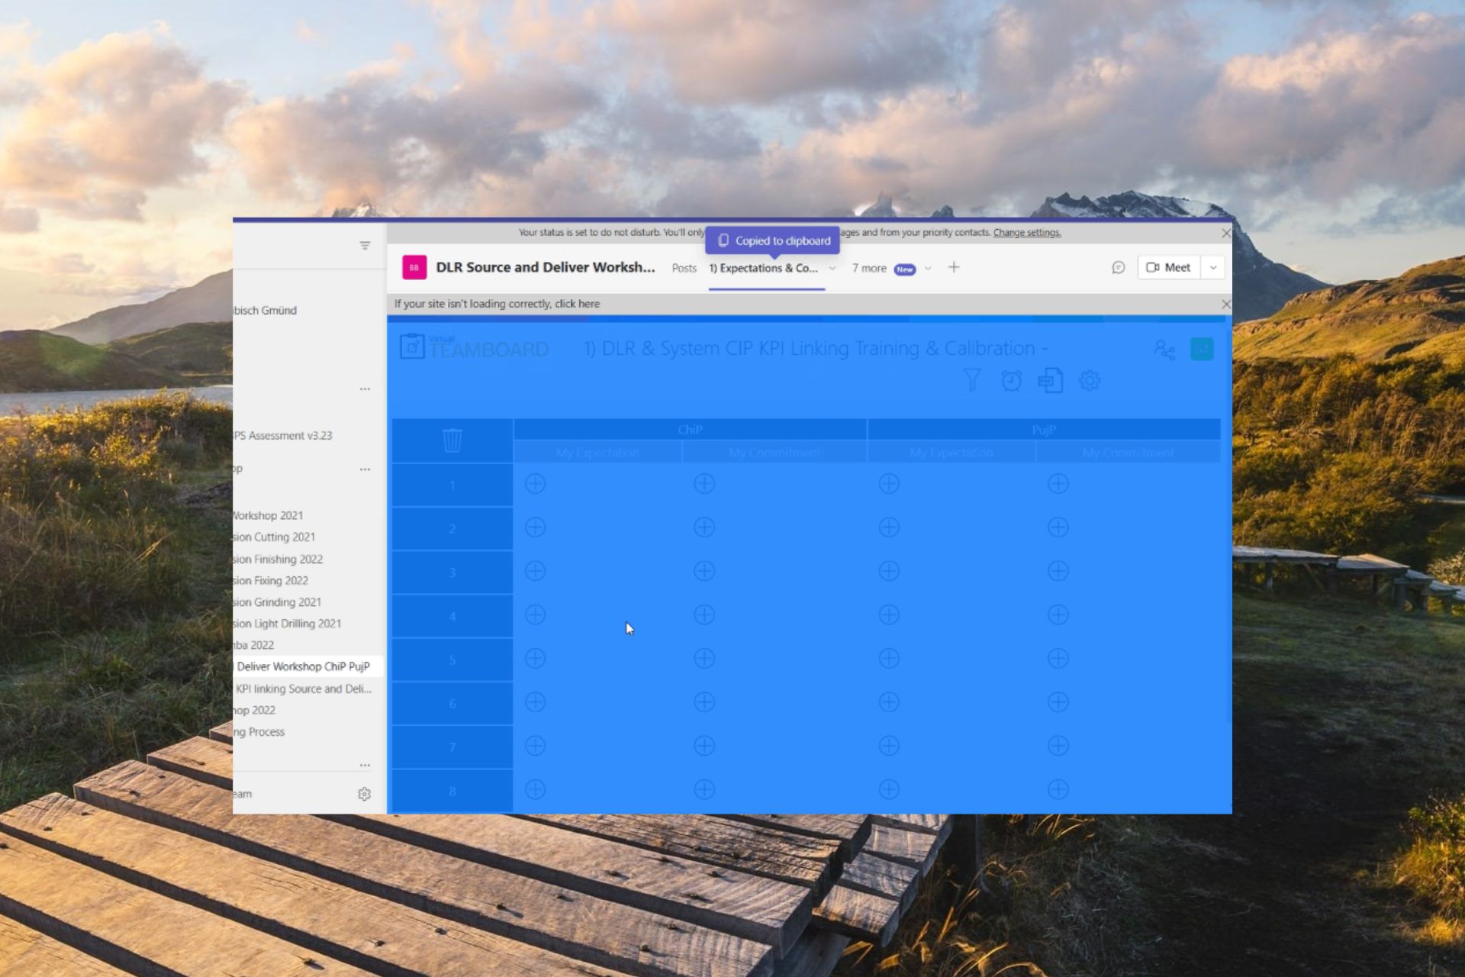
Task: Add ChiP My Expectation card in row 4
Action: pos(536,614)
